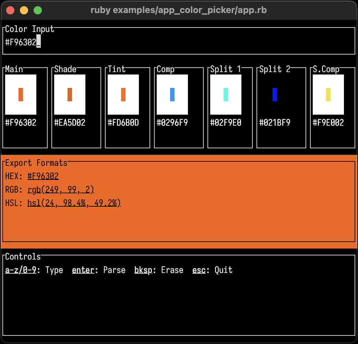Click the HSL: label
Viewport: 358px width, 344px height.
[14, 203]
